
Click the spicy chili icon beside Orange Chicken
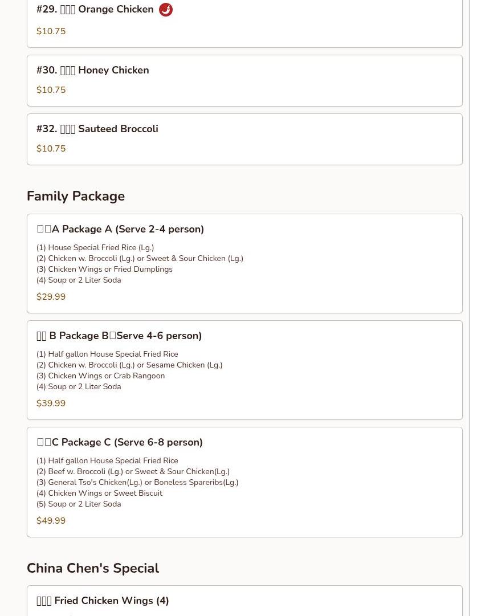click(x=166, y=10)
